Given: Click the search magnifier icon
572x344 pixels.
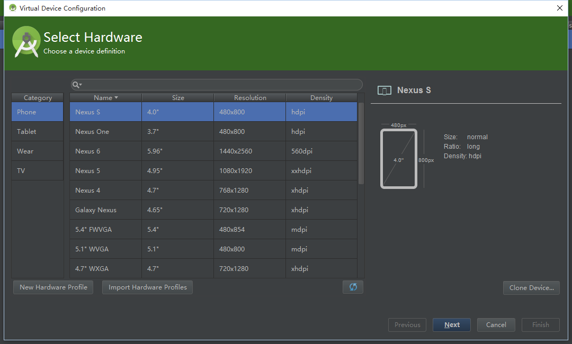Looking at the screenshot, I should click(x=76, y=85).
